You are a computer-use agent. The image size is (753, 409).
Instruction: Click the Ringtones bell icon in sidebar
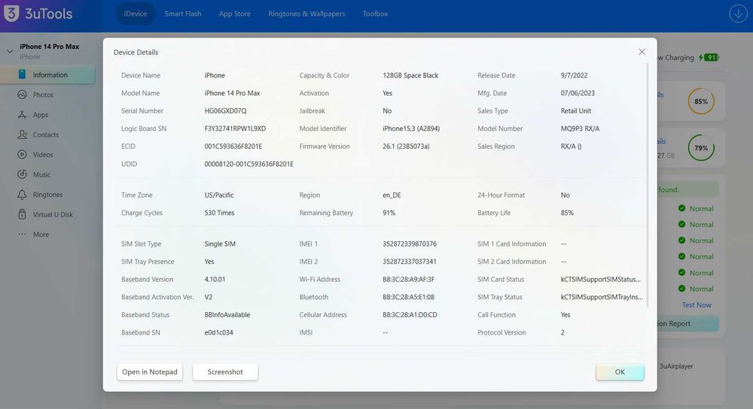[22, 194]
